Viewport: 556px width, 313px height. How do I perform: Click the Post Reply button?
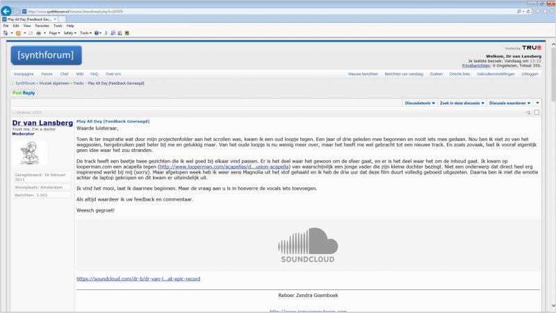tap(24, 93)
